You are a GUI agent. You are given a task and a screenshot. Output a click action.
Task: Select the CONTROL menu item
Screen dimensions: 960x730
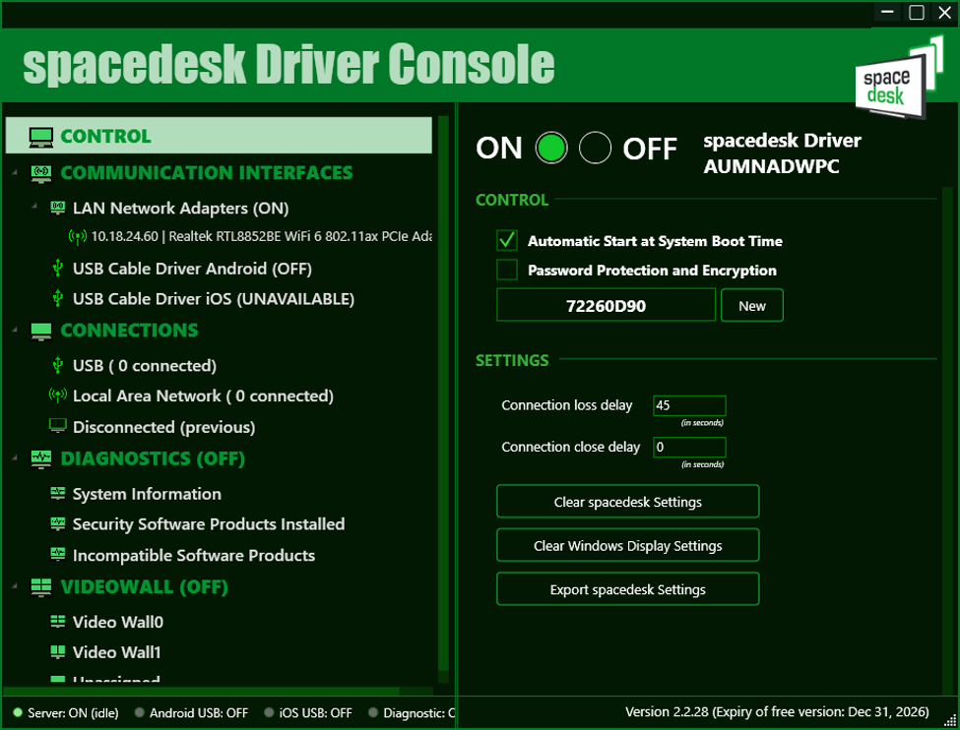(x=219, y=135)
